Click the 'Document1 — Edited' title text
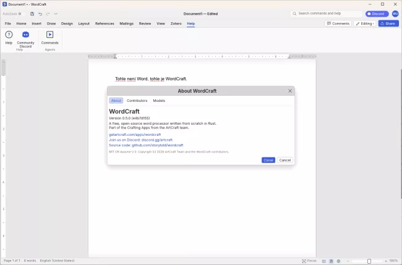 click(x=200, y=14)
